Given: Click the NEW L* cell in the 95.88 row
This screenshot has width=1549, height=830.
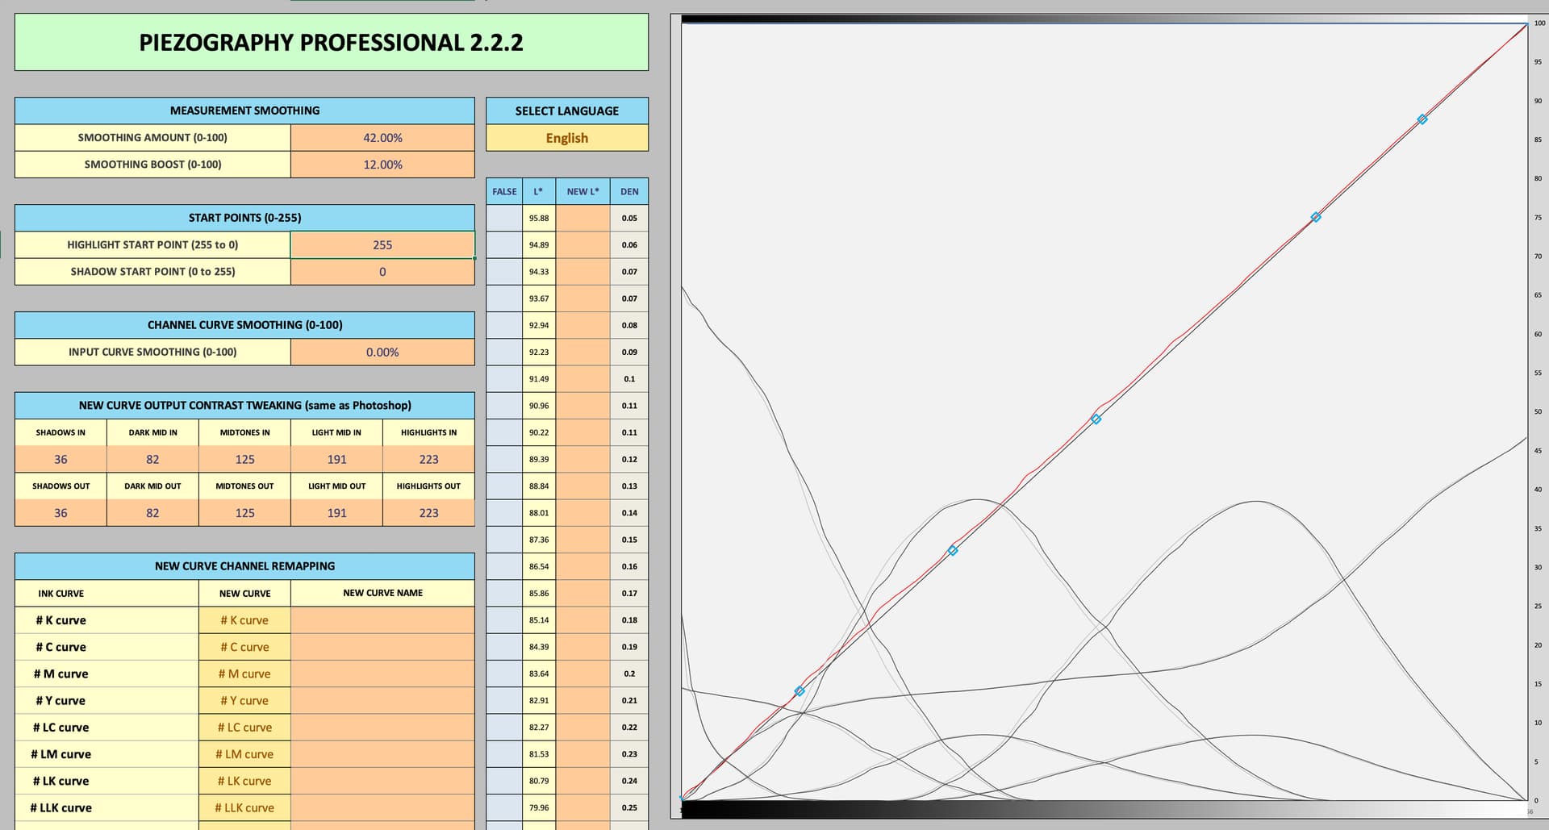Looking at the screenshot, I should tap(582, 218).
